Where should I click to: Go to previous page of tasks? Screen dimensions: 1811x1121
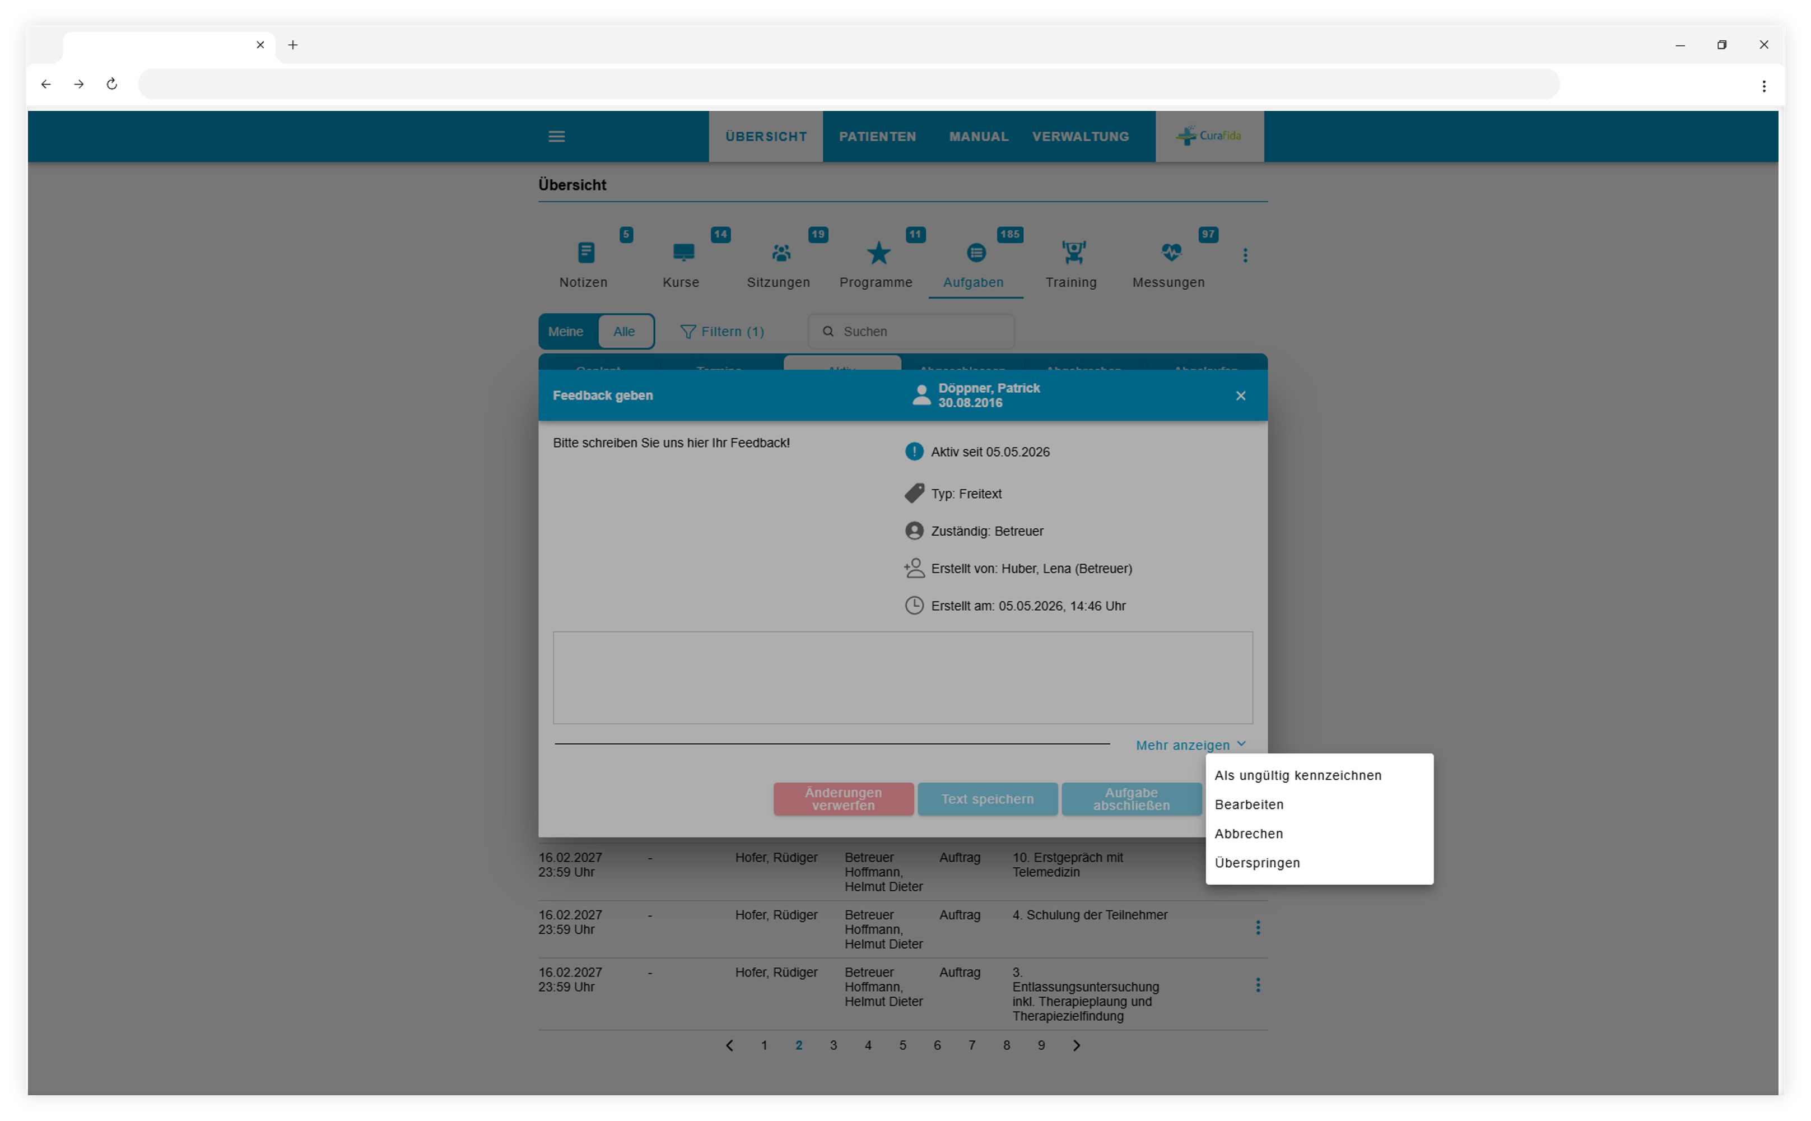point(729,1045)
